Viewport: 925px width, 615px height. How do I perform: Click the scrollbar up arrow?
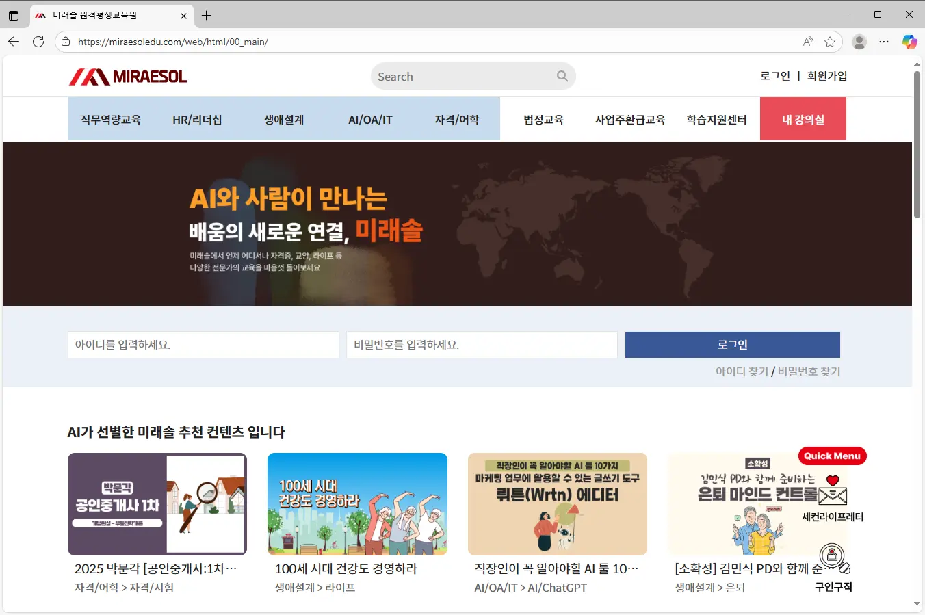[917, 64]
